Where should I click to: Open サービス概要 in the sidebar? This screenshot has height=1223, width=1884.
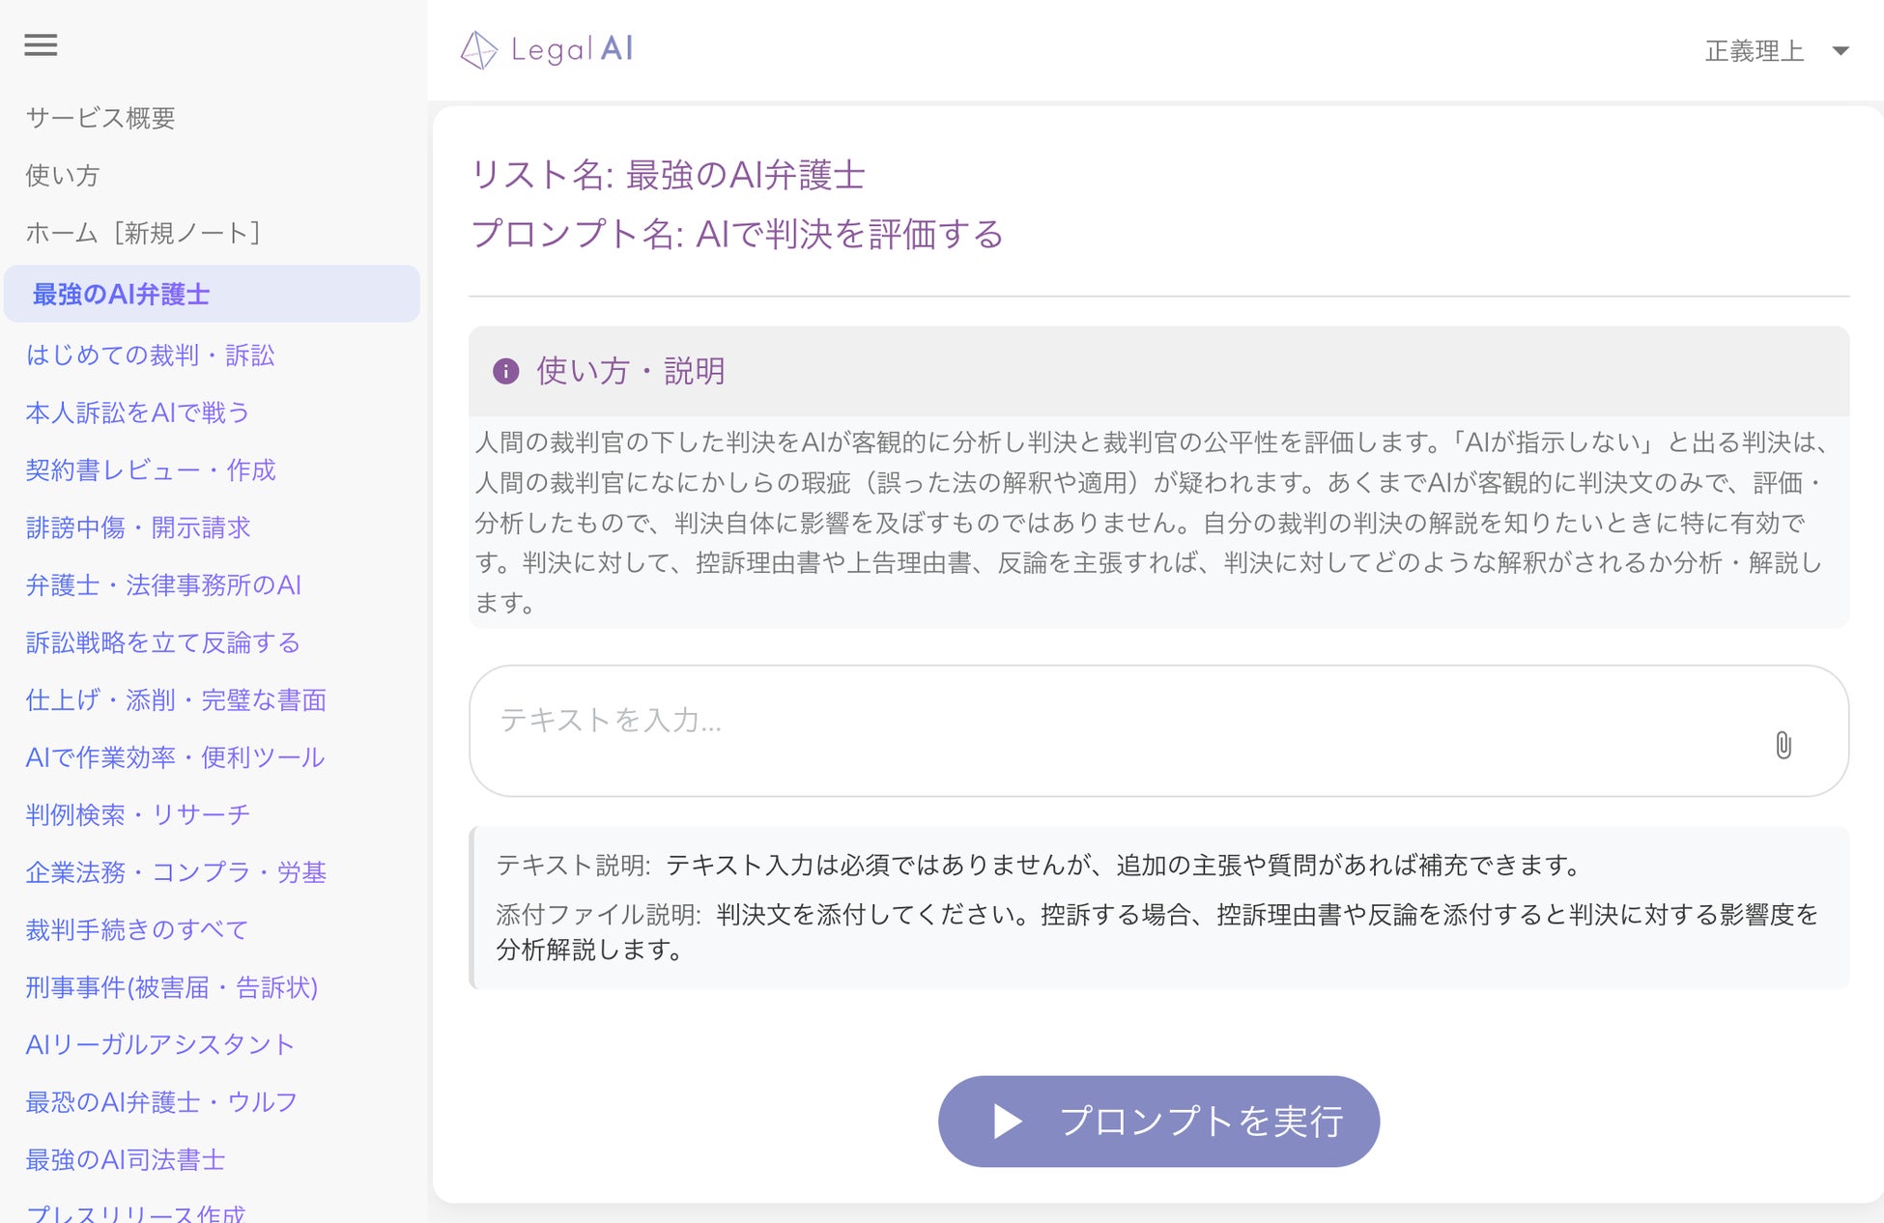(x=100, y=118)
